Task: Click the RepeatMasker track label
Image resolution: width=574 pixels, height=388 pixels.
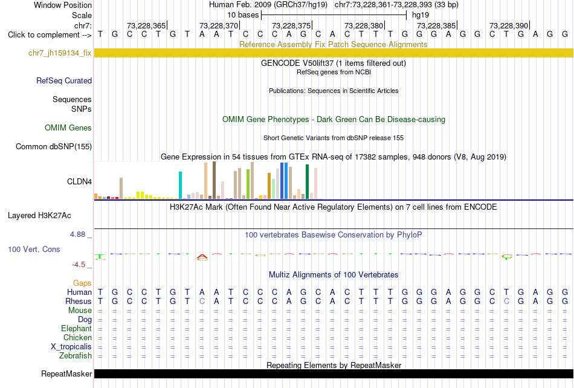Action: coord(66,373)
